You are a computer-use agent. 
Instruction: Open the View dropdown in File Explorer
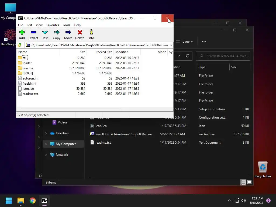pyautogui.click(x=184, y=42)
